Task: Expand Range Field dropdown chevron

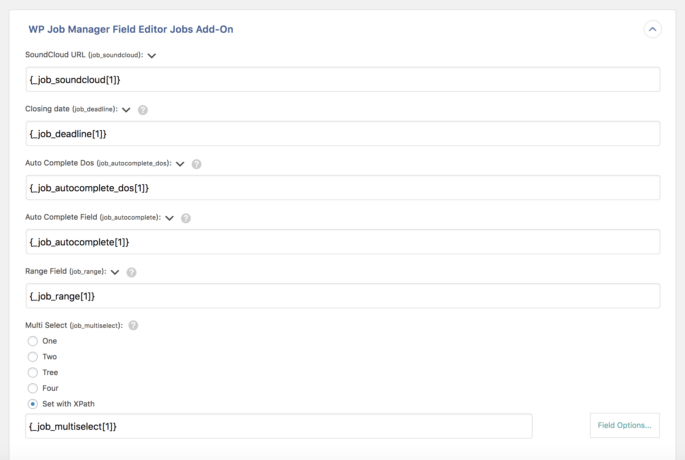Action: [115, 272]
